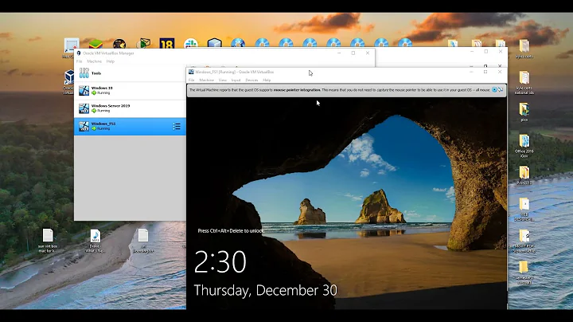Click the 'Thursday, December 30' date text

click(x=265, y=290)
